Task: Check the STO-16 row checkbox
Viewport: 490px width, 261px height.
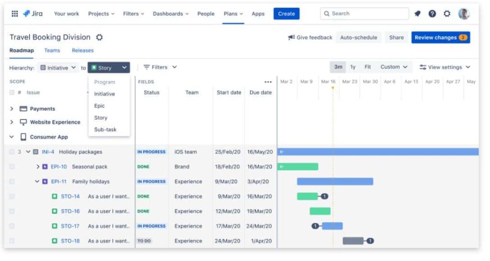Action: [x=12, y=211]
